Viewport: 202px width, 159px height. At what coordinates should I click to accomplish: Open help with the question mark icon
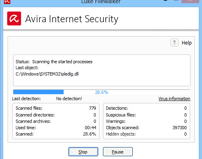(175, 43)
